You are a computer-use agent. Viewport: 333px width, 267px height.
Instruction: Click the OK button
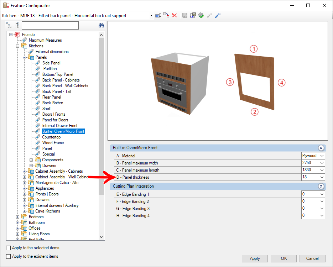[x=284, y=258]
